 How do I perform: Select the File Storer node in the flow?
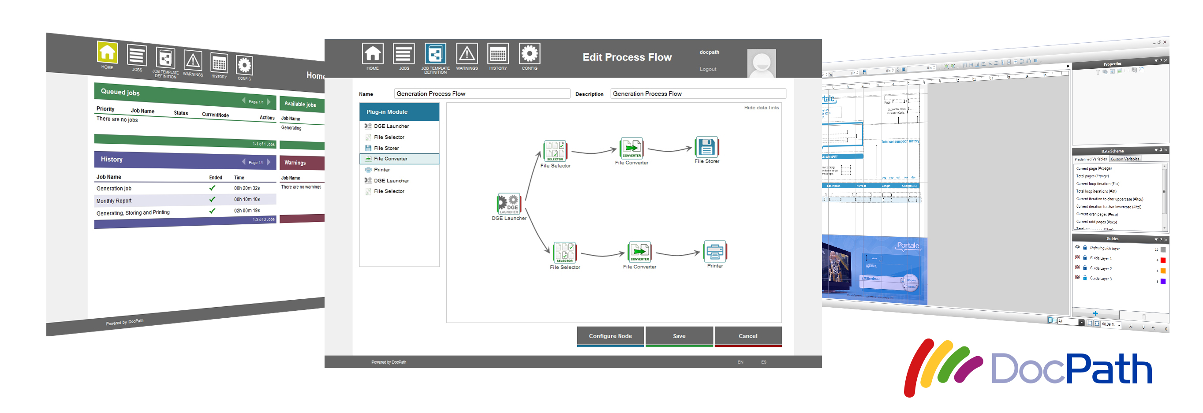pyautogui.click(x=706, y=147)
